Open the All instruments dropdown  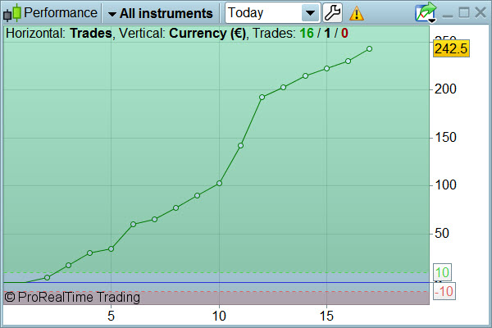(161, 13)
